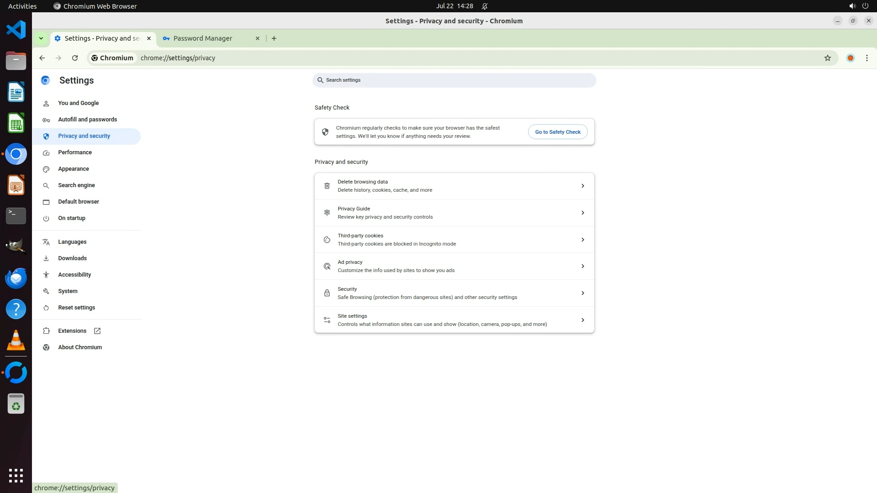
Task: Switch to the Password Manager tab
Action: click(x=203, y=38)
